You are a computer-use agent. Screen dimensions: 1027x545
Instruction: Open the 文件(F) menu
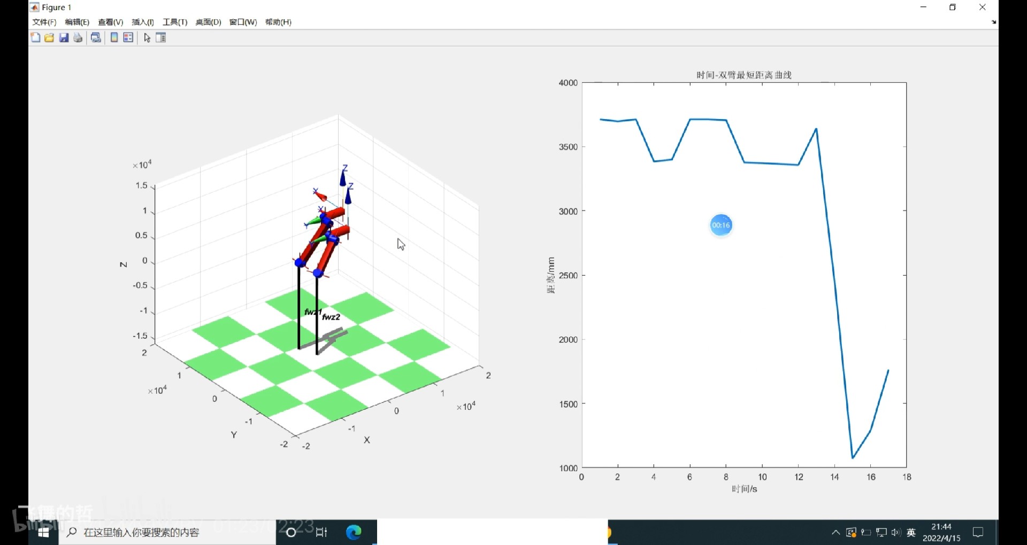coord(44,22)
